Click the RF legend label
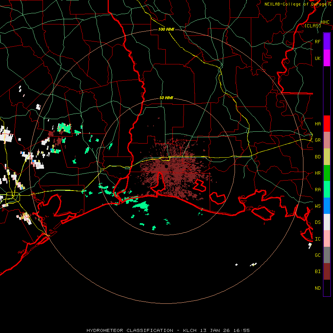This screenshot has height=333, width=333. (x=317, y=41)
